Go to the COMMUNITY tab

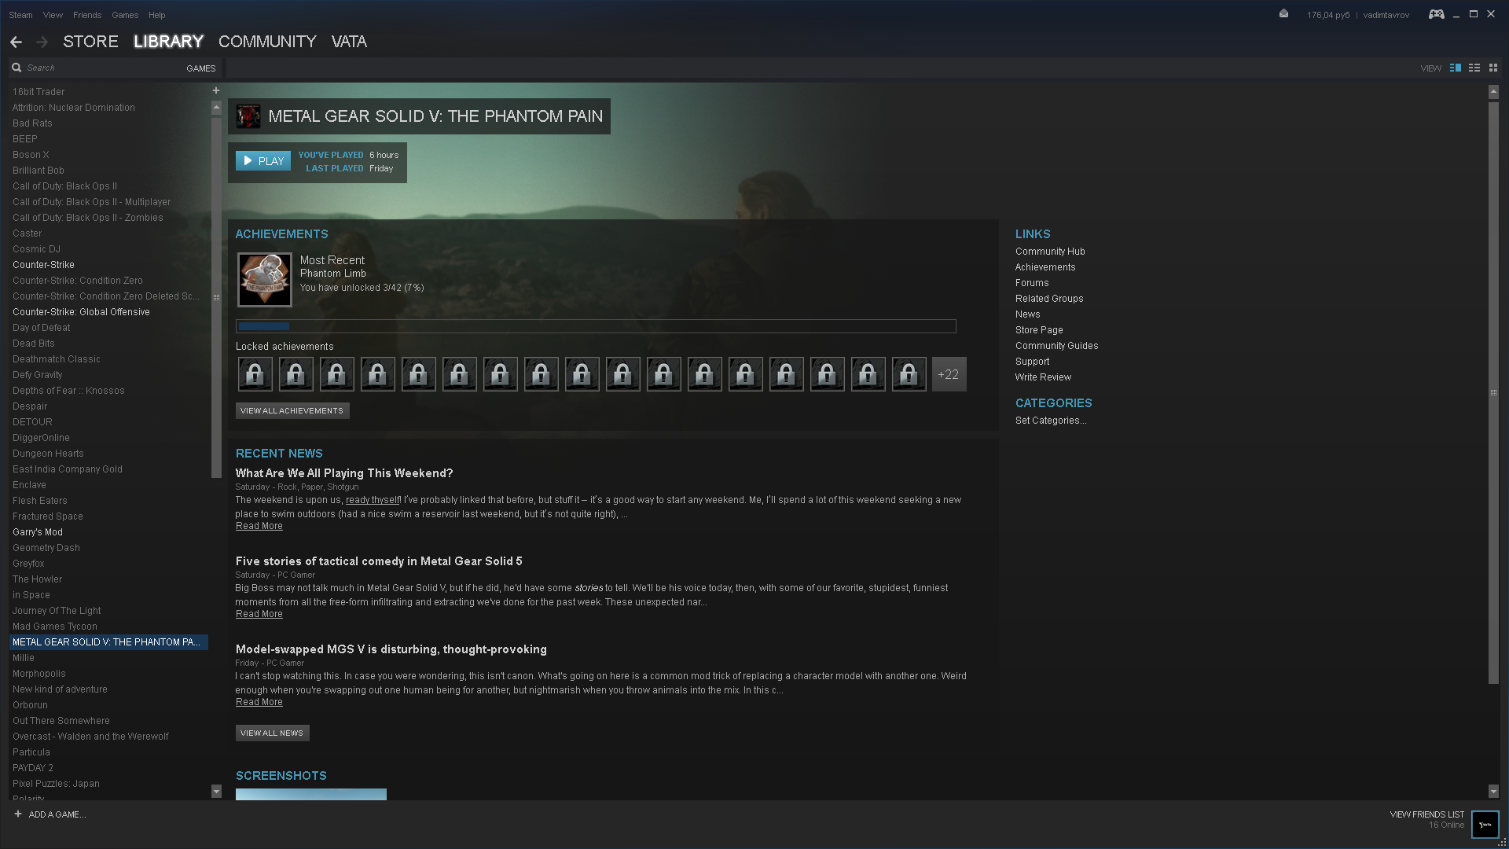pyautogui.click(x=267, y=42)
